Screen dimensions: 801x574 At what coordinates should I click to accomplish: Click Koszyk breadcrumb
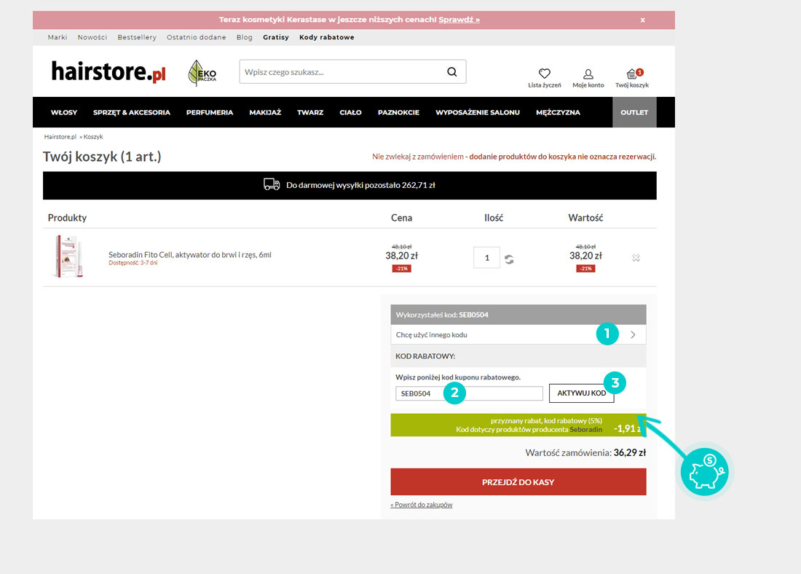[93, 137]
